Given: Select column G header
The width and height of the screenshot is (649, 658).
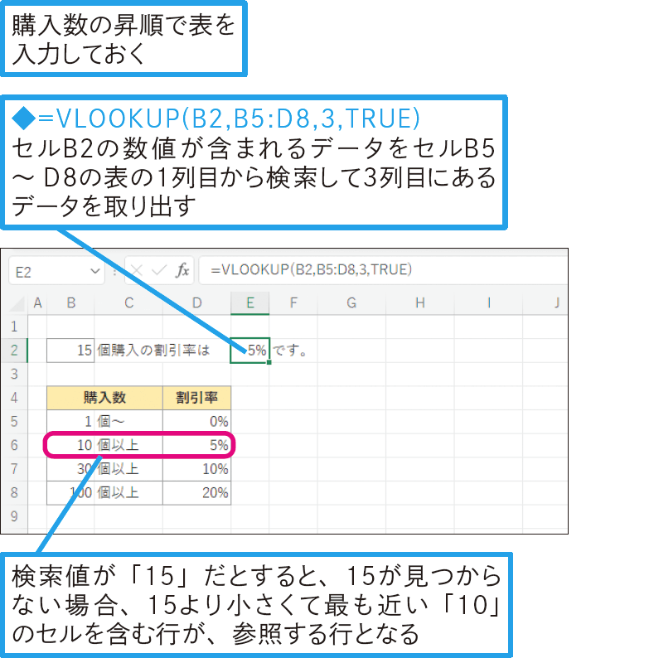Looking at the screenshot, I should pyautogui.click(x=351, y=303).
